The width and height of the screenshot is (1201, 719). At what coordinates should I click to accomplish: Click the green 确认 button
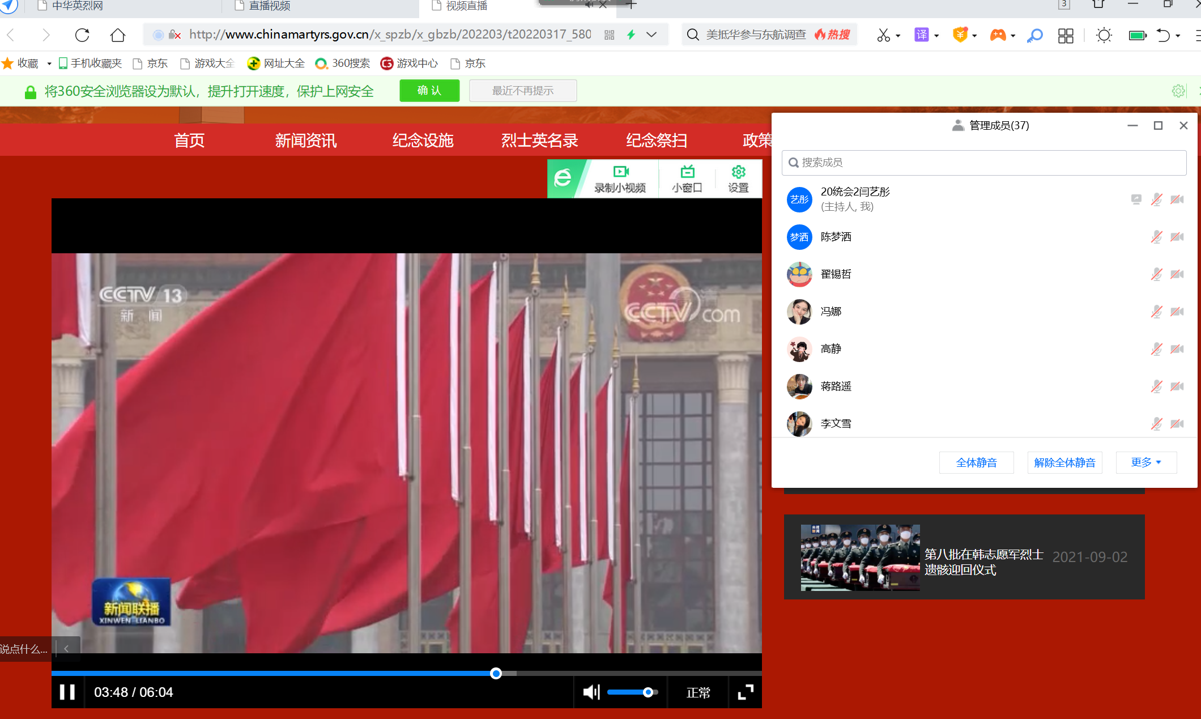click(x=429, y=91)
